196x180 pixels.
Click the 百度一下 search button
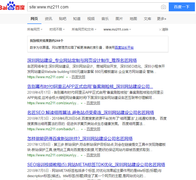tap(182, 7)
